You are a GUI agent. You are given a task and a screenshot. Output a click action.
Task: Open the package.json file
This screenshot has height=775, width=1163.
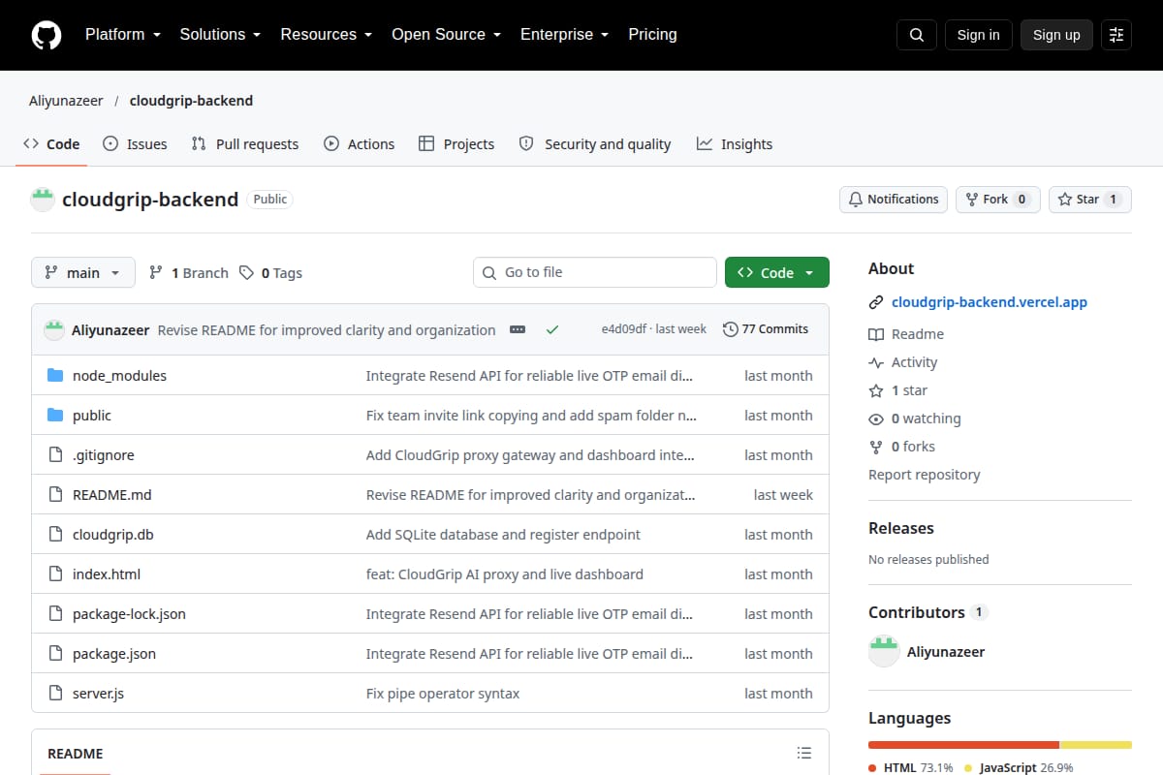(114, 654)
